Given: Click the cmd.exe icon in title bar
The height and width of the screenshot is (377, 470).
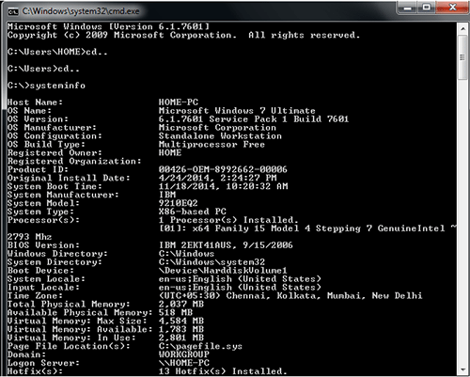Looking at the screenshot, I should [x=13, y=11].
